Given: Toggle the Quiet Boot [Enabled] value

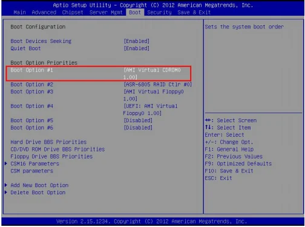Looking at the screenshot, I should pyautogui.click(x=137, y=48).
